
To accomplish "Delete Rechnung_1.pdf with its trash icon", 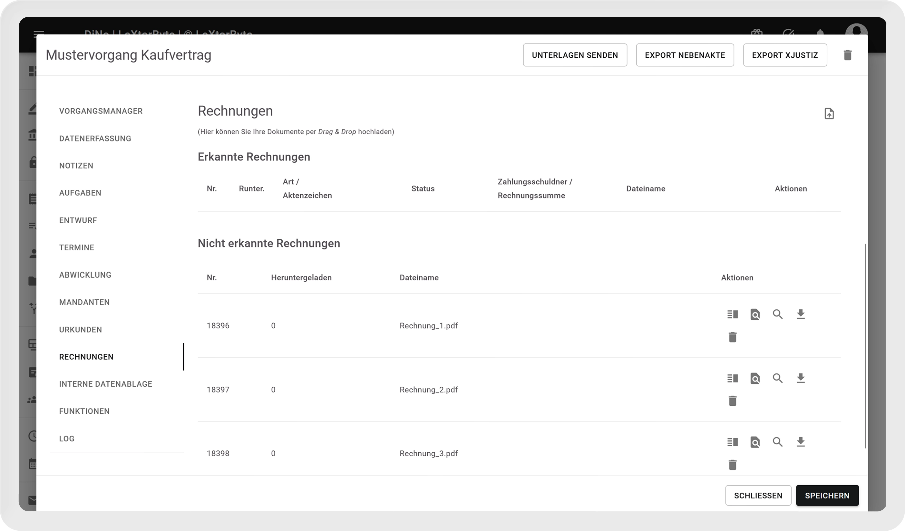I will pos(733,337).
